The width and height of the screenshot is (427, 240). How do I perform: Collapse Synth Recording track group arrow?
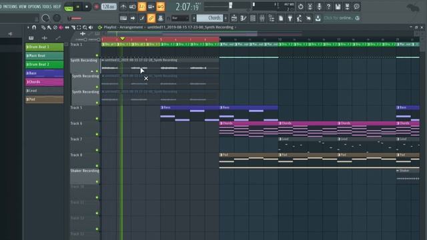[92, 71]
